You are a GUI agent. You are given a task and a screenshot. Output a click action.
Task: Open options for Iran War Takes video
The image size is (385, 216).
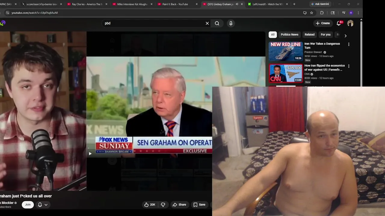coord(349,44)
